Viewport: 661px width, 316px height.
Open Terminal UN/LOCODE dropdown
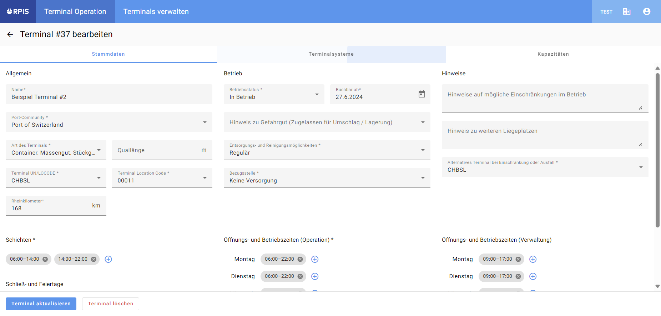coord(56,178)
